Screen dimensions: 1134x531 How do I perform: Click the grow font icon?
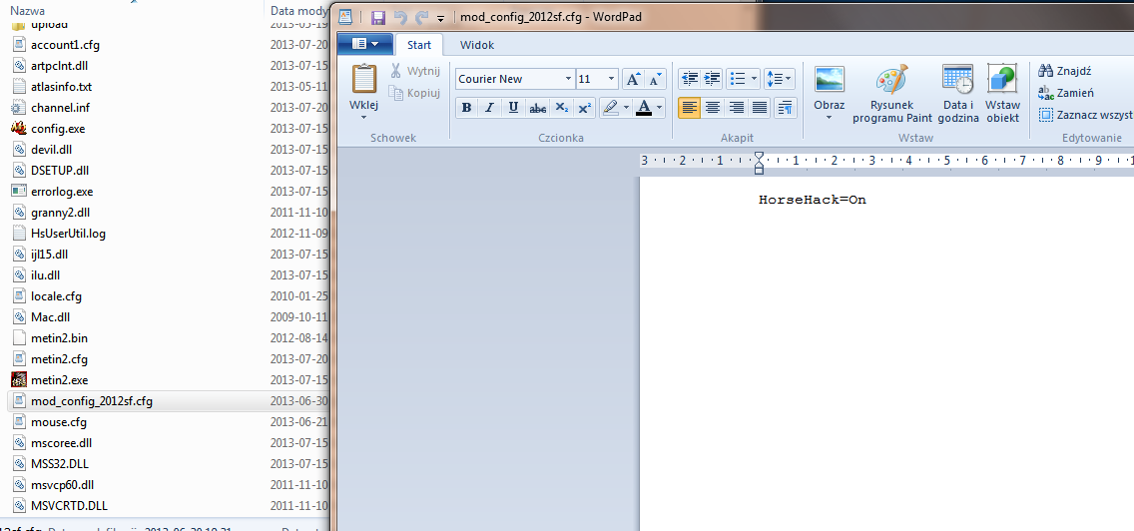pos(633,79)
